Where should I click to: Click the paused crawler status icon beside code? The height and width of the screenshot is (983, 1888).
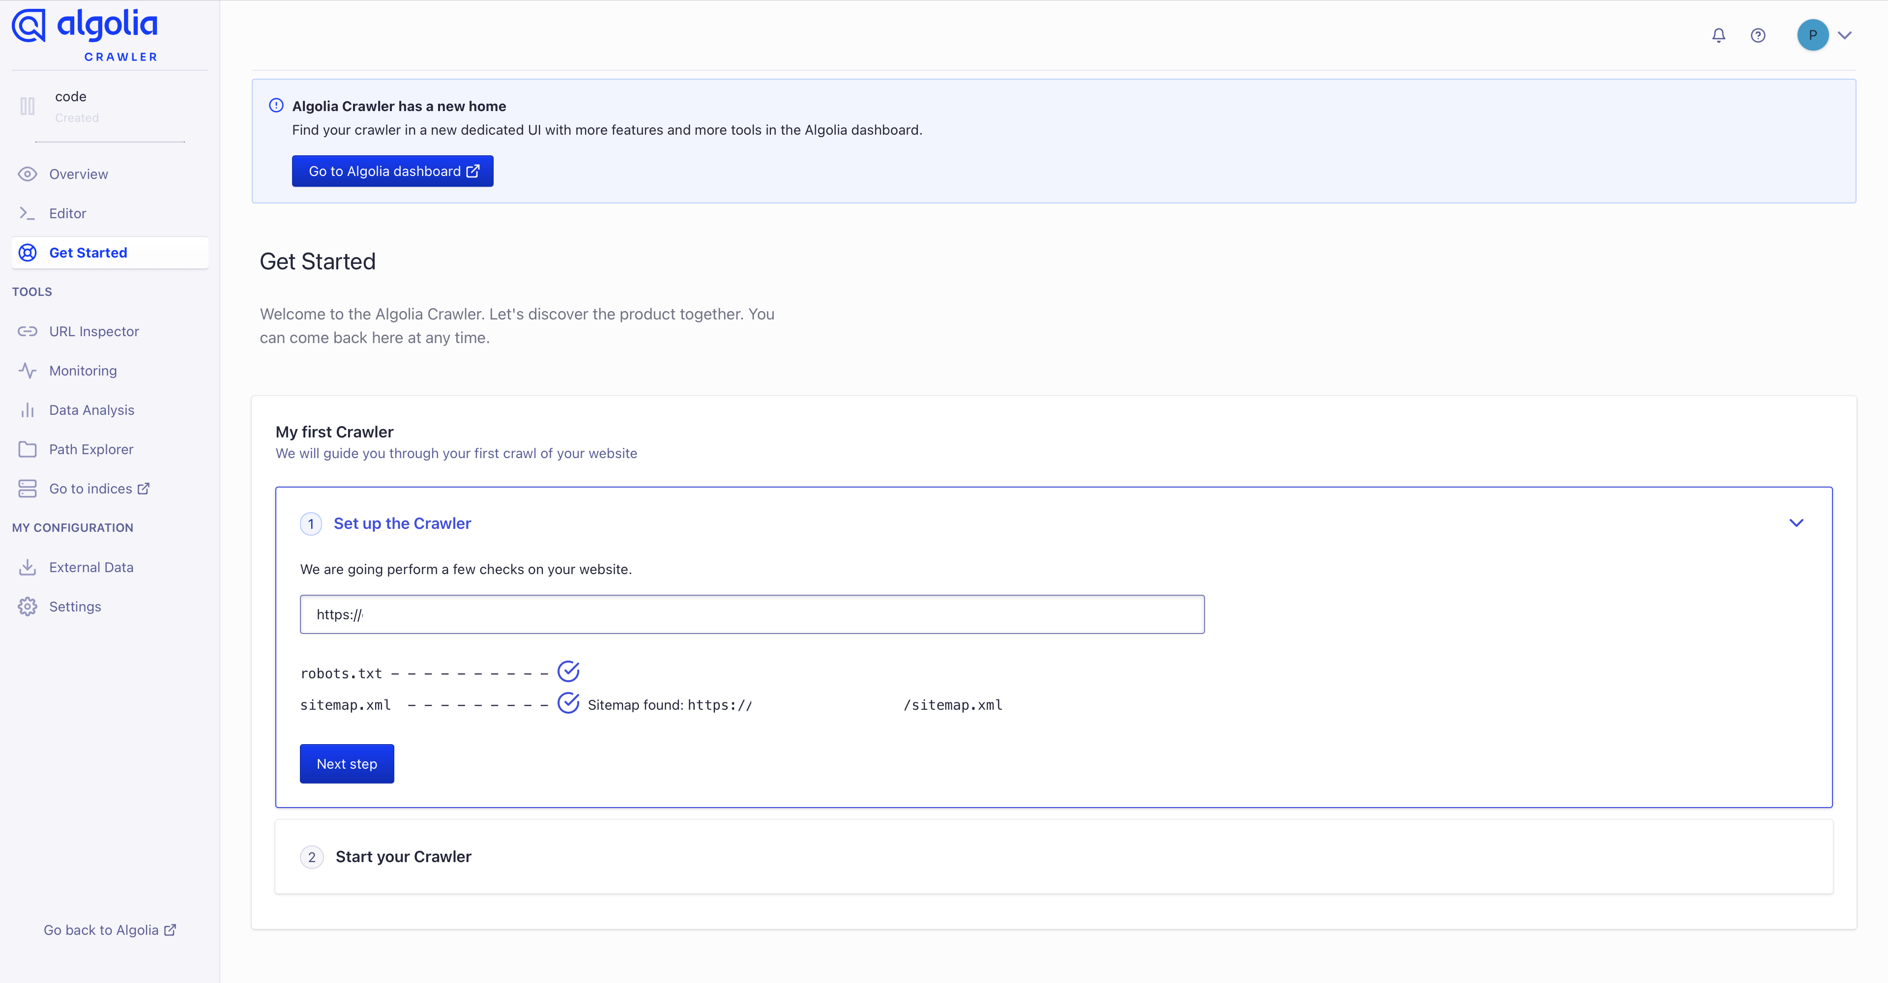coord(28,106)
